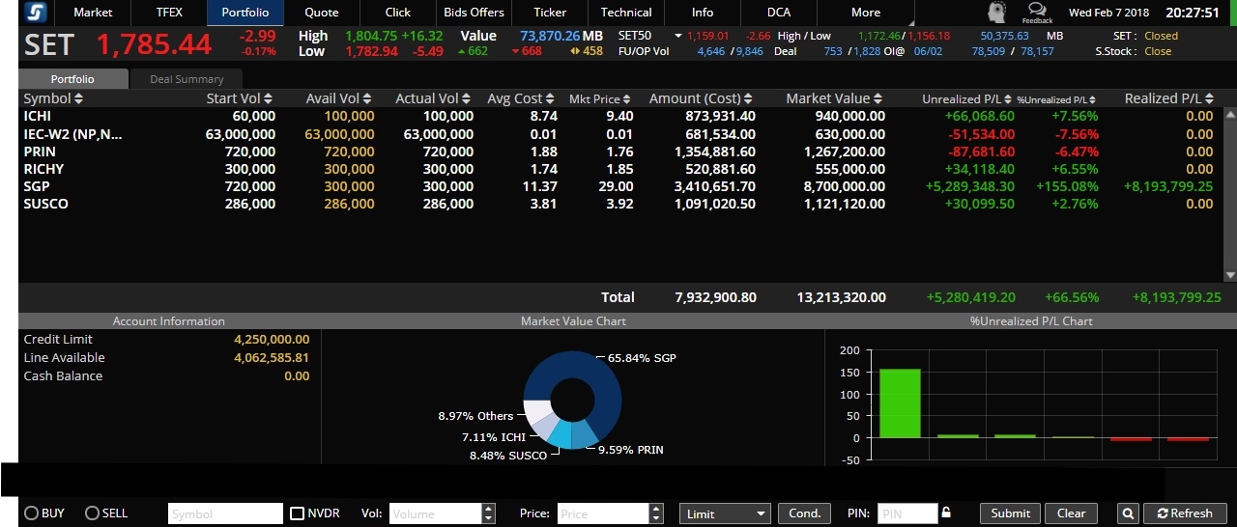
Task: Open the AI head assistant icon
Action: pyautogui.click(x=996, y=13)
